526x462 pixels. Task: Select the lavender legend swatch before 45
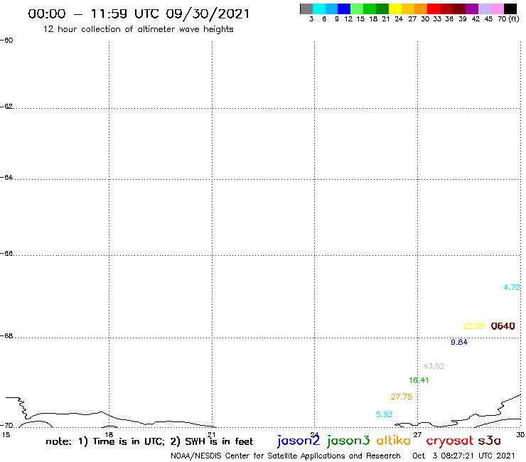pos(485,9)
